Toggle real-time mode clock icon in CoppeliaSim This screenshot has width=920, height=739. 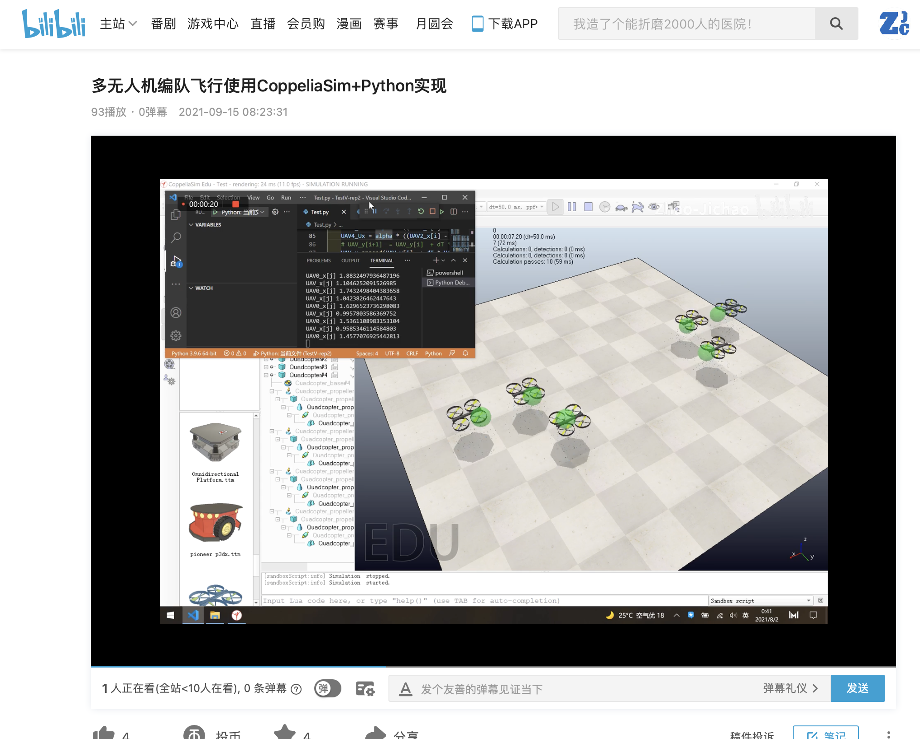(604, 207)
